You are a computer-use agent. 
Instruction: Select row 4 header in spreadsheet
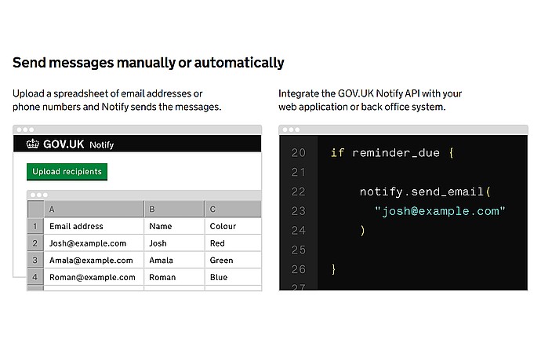tap(35, 277)
